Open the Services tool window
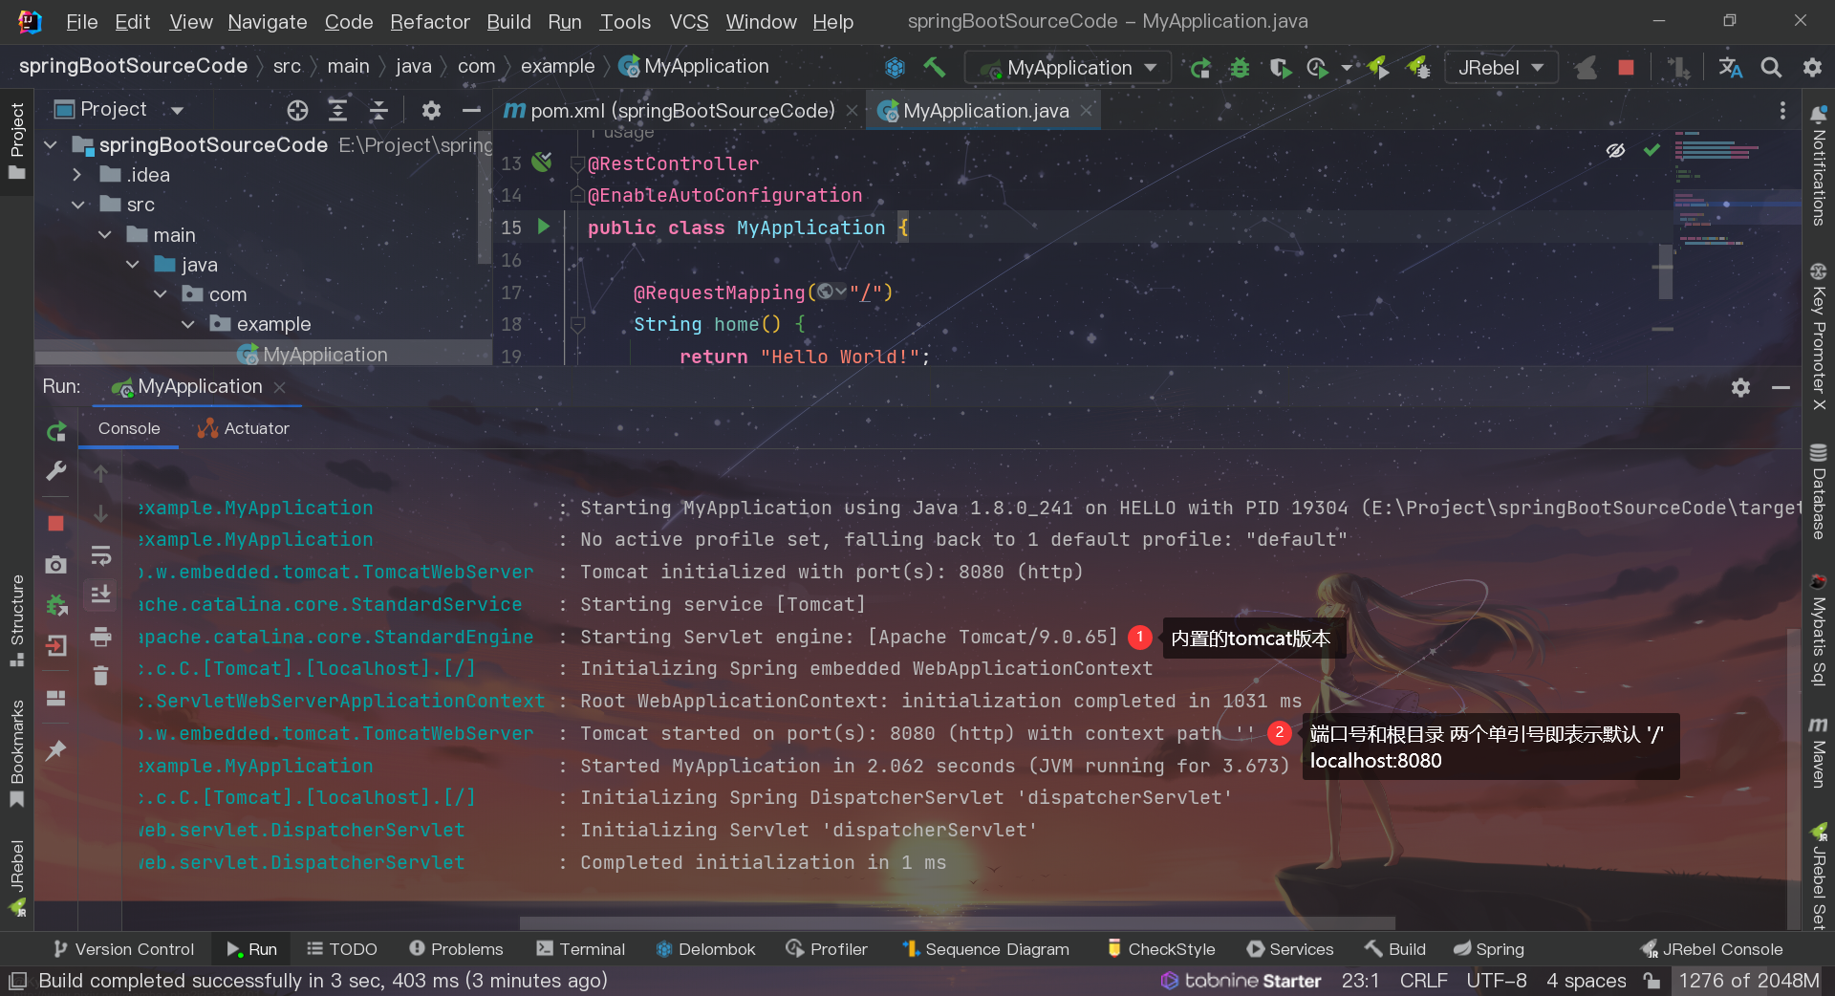1835x996 pixels. 1289,949
